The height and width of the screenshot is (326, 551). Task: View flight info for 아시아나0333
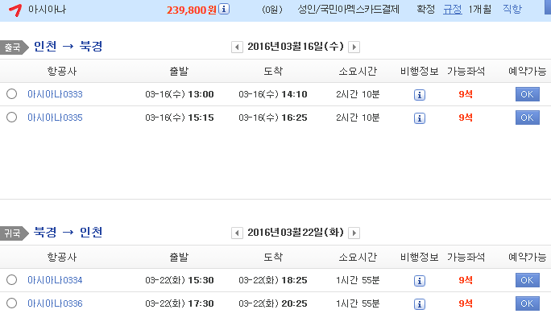(x=419, y=95)
